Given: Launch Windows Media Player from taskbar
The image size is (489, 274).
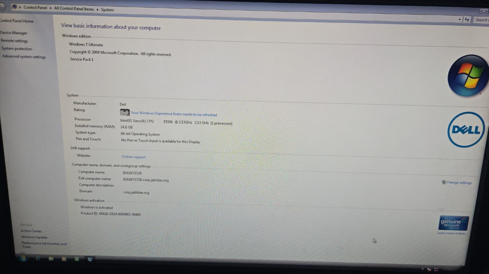Looking at the screenshot, I should (63, 259).
